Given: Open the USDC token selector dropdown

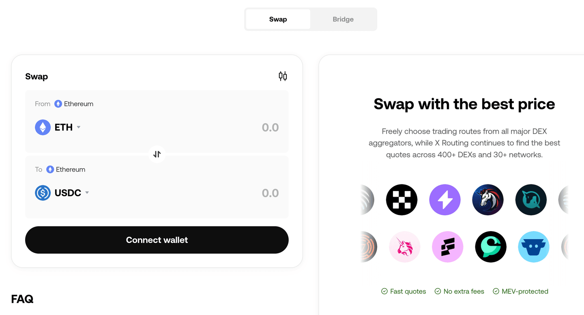Looking at the screenshot, I should click(x=70, y=193).
